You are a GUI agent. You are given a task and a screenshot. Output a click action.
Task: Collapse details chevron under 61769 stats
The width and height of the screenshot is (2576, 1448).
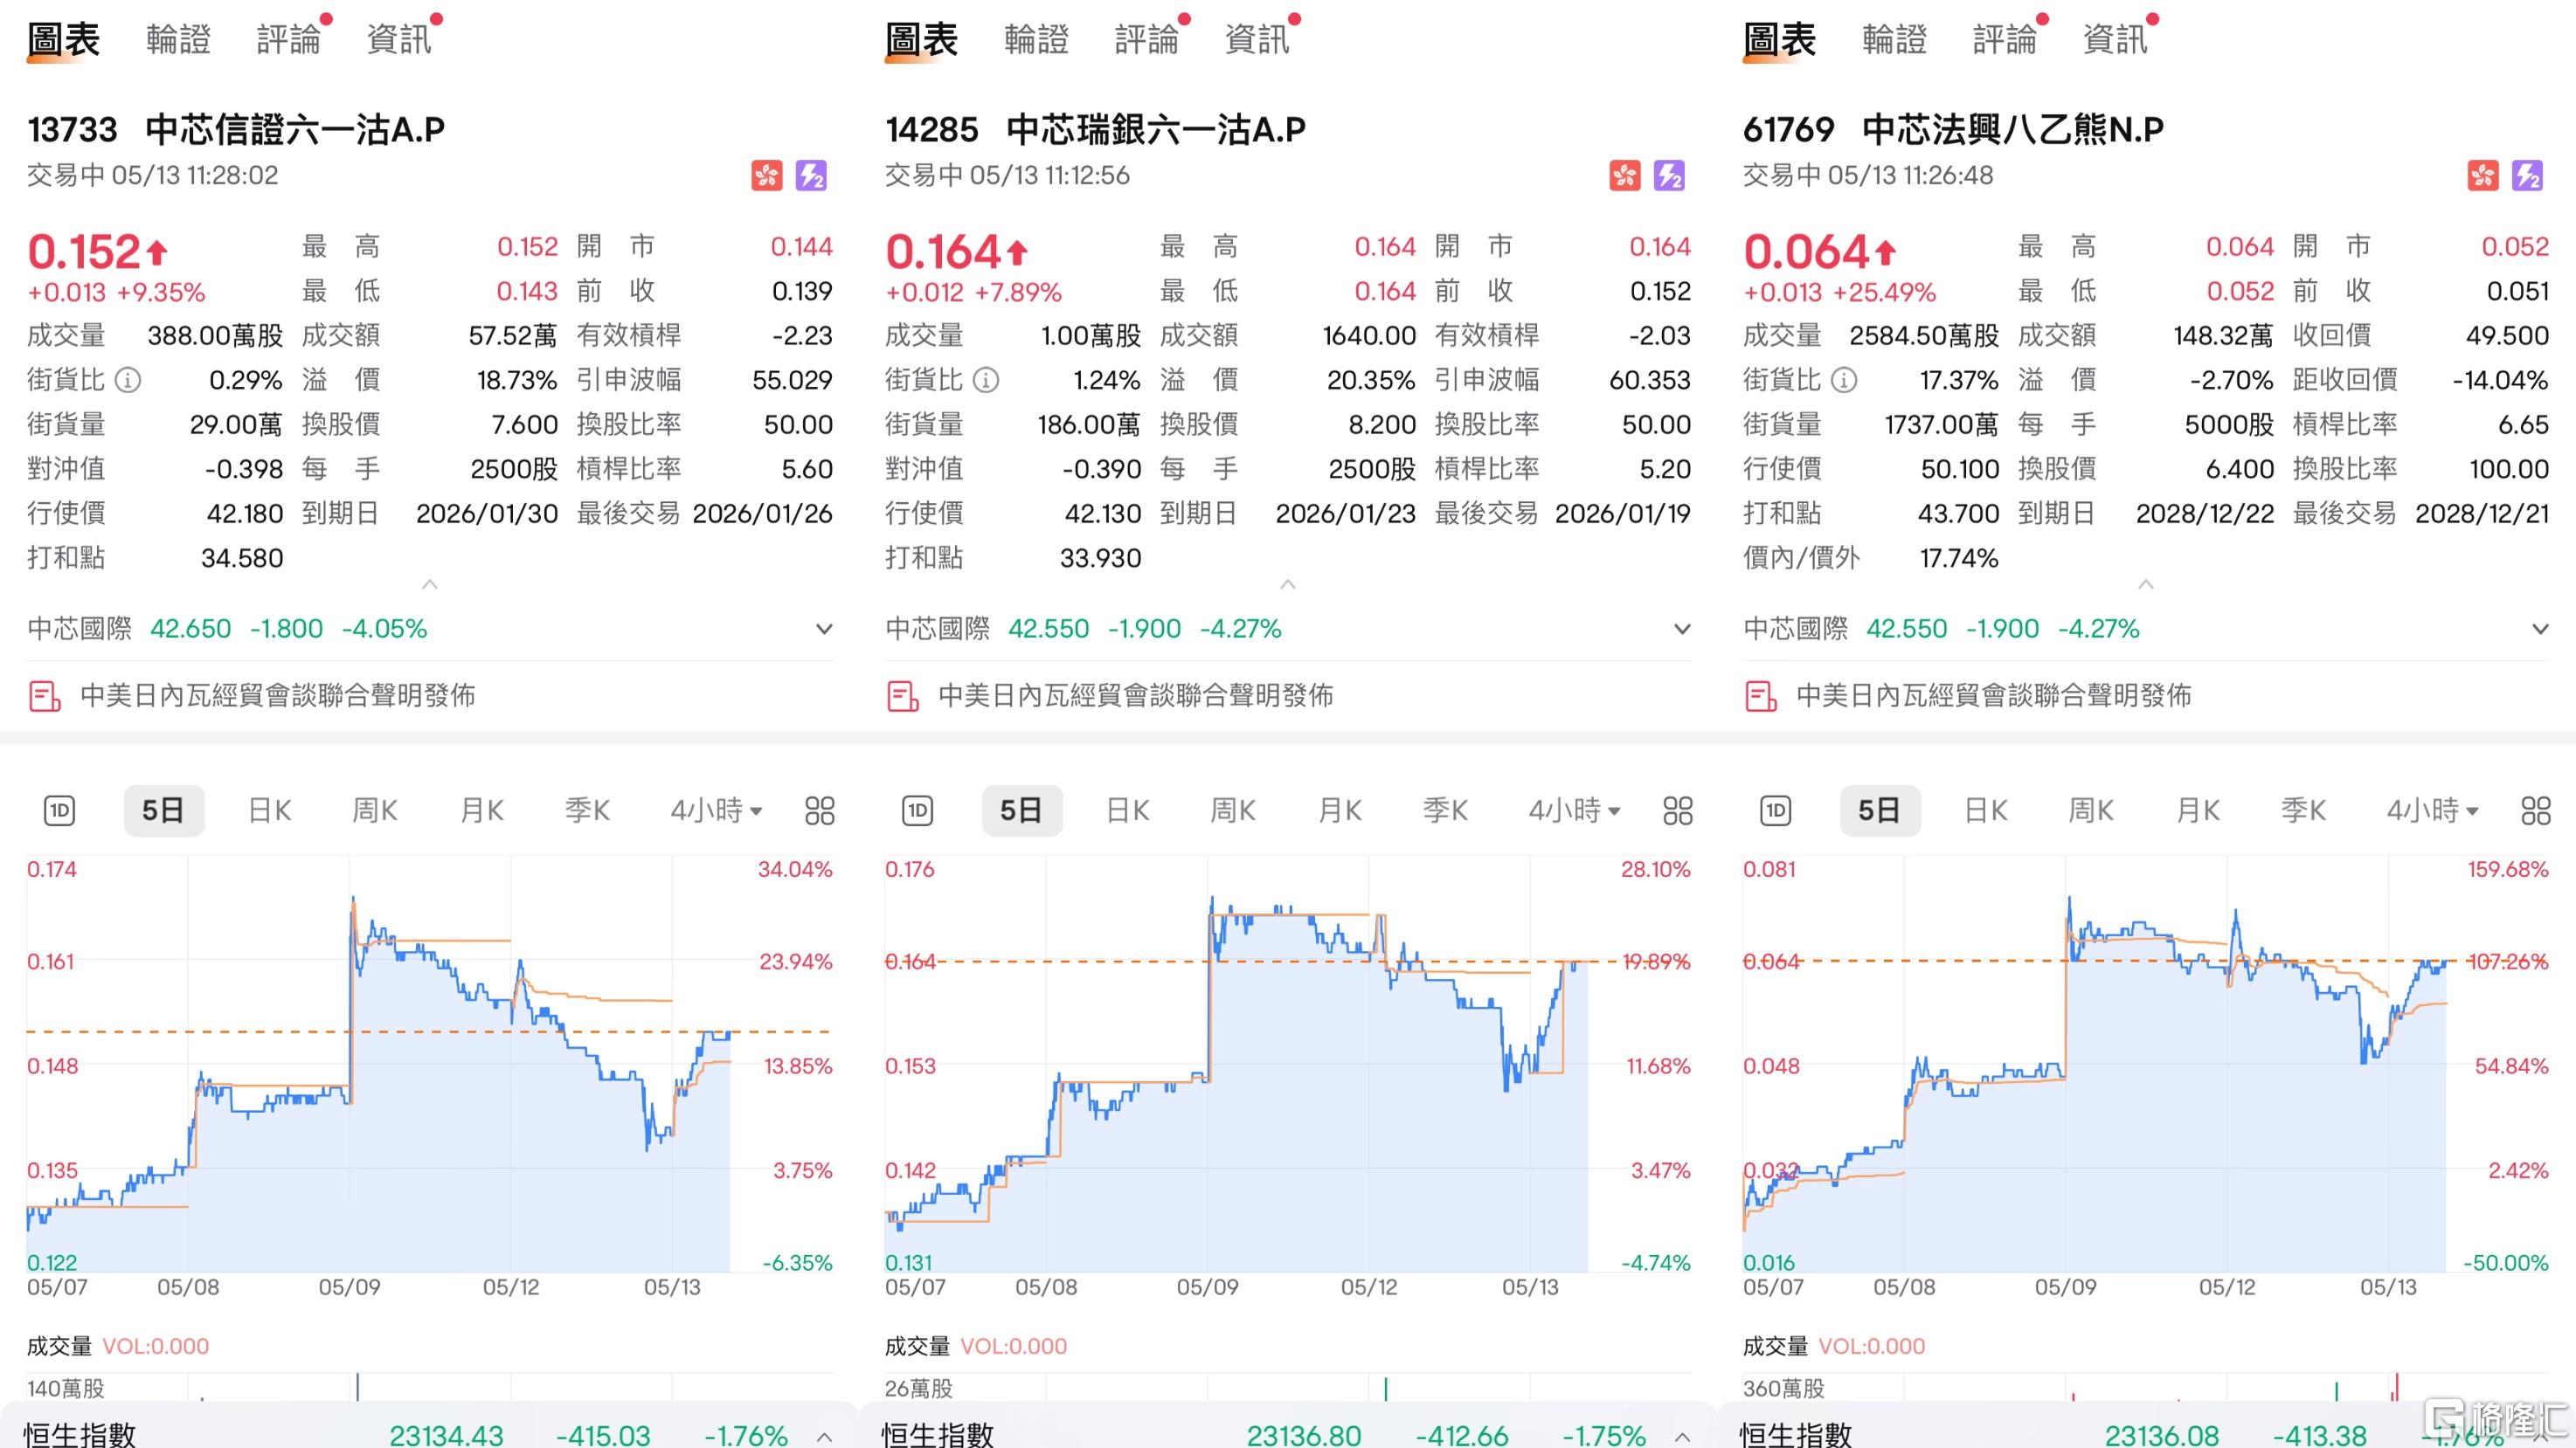click(2146, 583)
